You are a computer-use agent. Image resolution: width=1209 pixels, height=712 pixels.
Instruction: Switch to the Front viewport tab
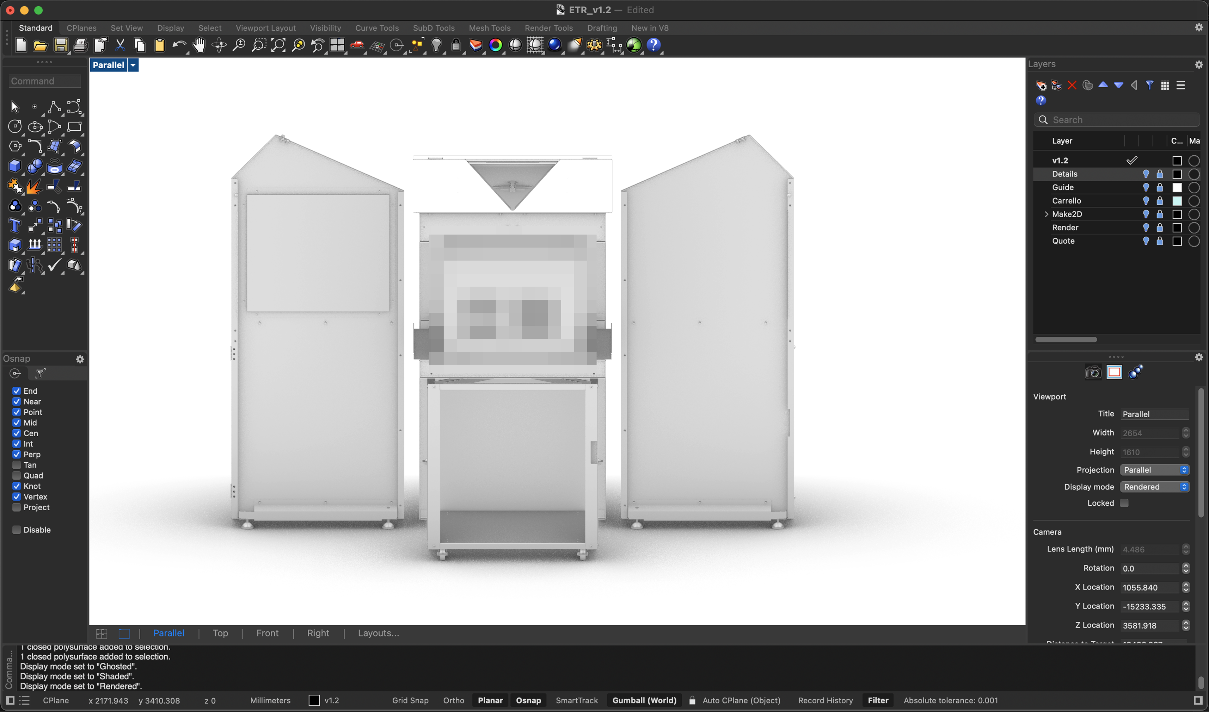tap(267, 633)
